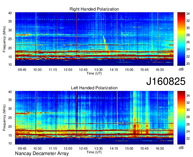Click the 20 dB mark on Right Handed colorbar
The height and width of the screenshot is (157, 193).
click(188, 64)
